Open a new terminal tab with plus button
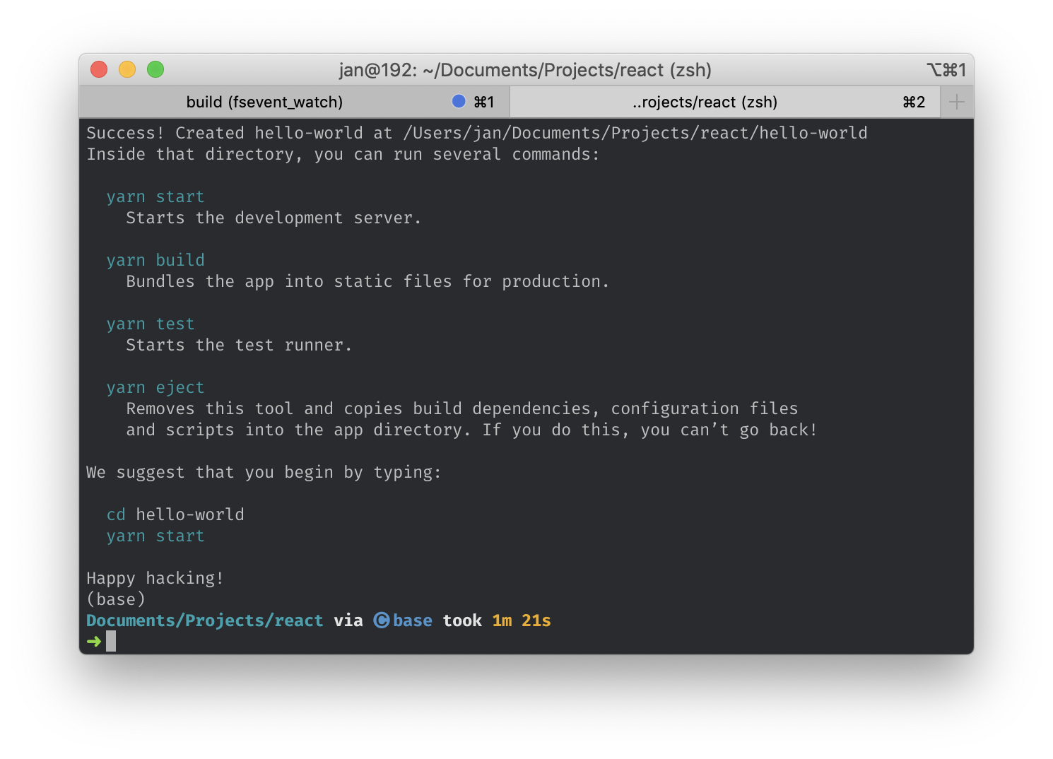The width and height of the screenshot is (1053, 759). (x=957, y=102)
